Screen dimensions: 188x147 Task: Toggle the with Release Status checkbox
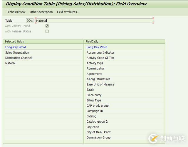(x=47, y=31)
